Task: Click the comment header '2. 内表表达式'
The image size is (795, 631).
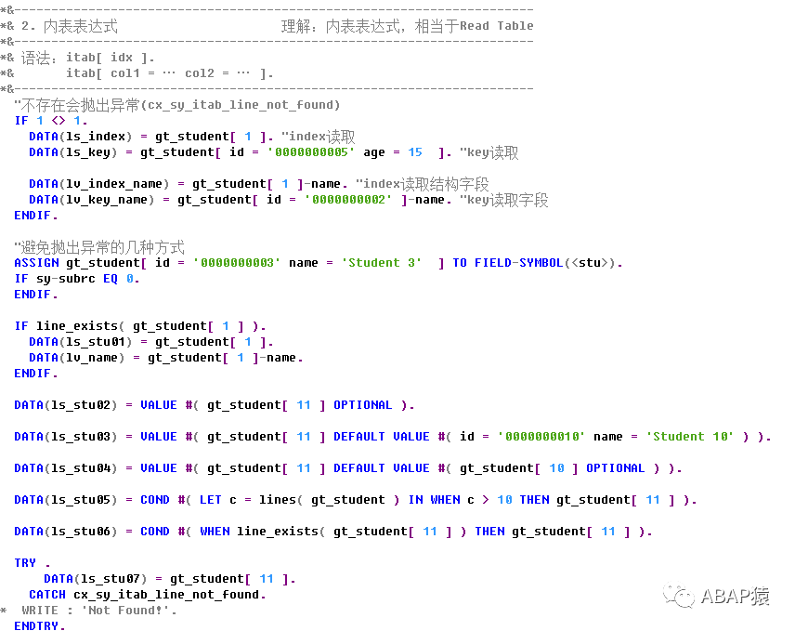Action: tap(70, 26)
